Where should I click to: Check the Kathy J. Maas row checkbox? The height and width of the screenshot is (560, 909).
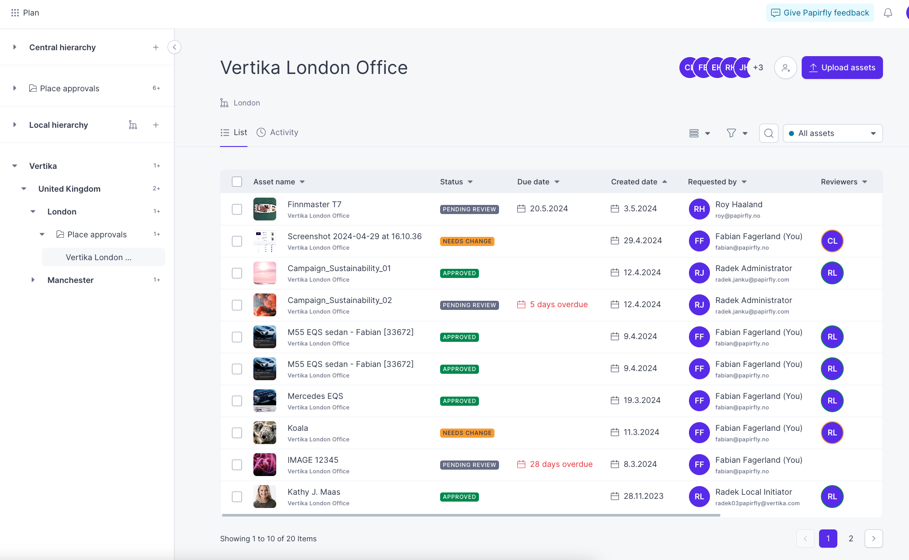(x=237, y=497)
